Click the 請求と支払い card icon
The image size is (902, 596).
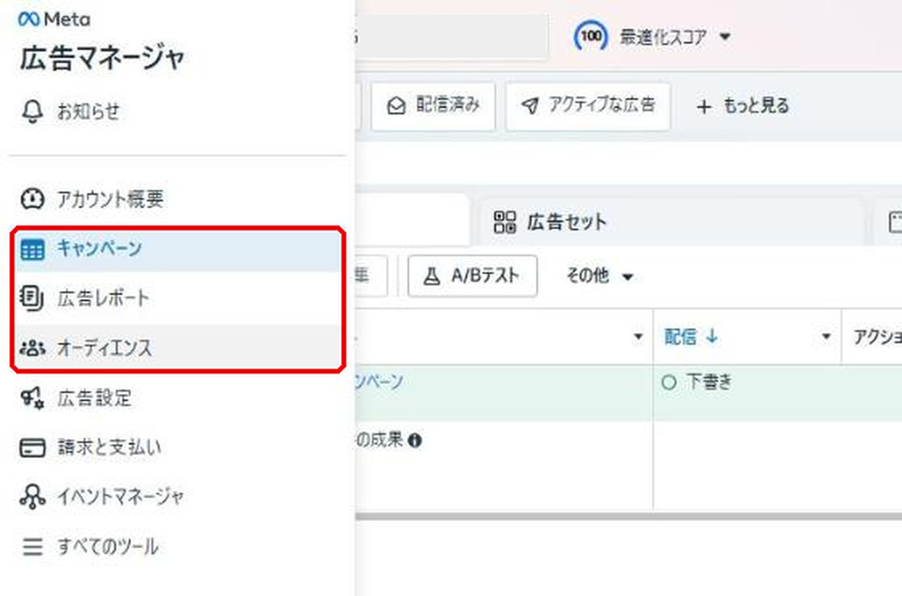coord(32,448)
